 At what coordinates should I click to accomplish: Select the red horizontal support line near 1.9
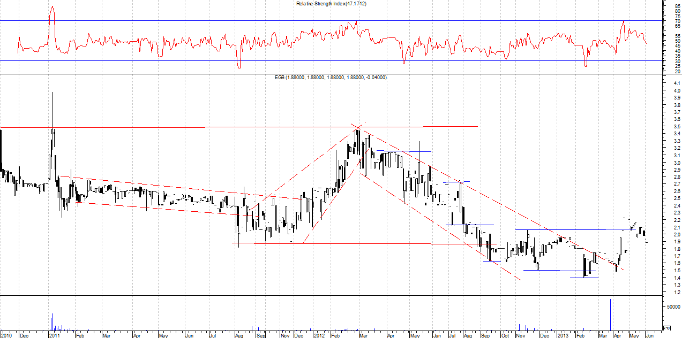pyautogui.click(x=348, y=243)
